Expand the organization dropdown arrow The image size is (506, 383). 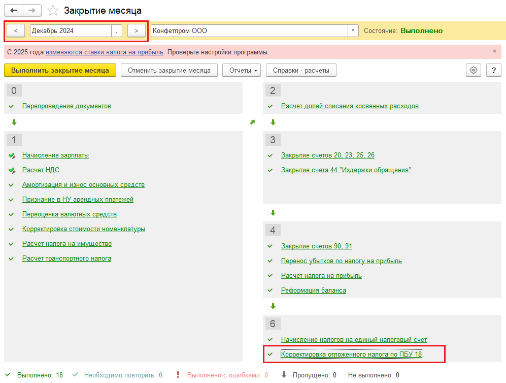coord(353,31)
